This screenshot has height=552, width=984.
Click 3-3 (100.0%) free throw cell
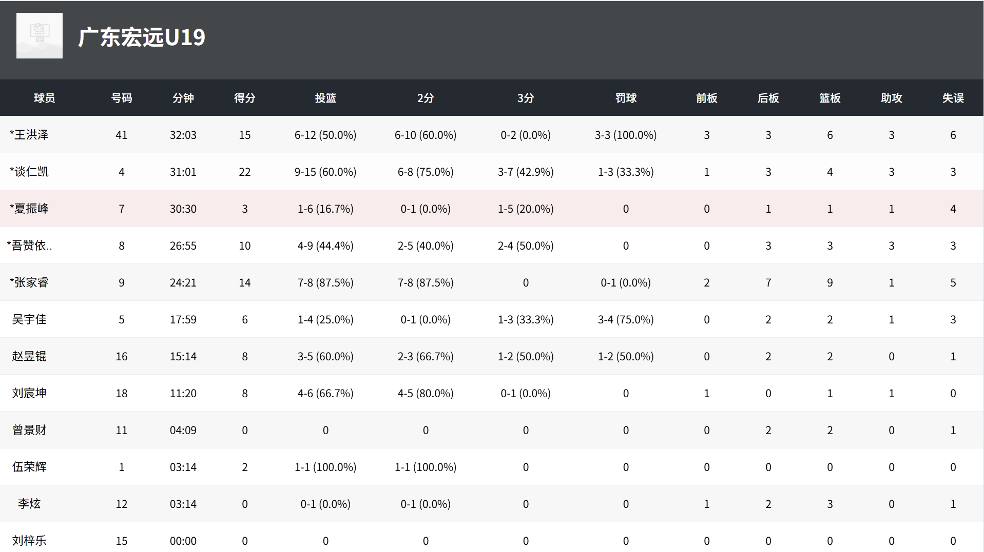[x=626, y=135]
